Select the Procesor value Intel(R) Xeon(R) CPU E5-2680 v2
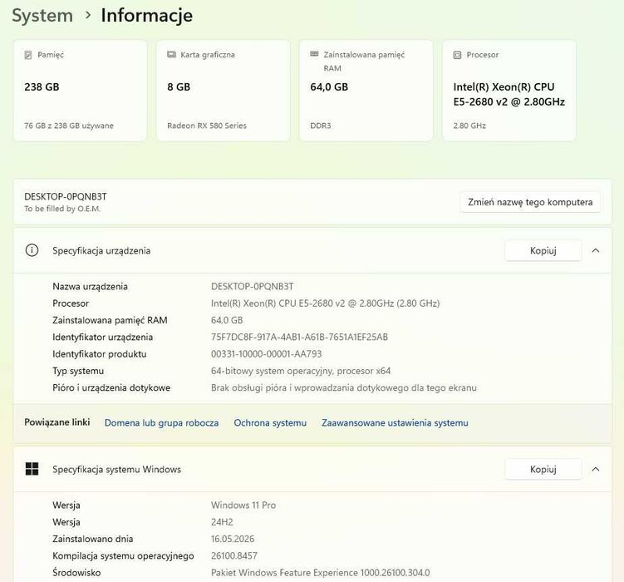The image size is (624, 582). (325, 303)
